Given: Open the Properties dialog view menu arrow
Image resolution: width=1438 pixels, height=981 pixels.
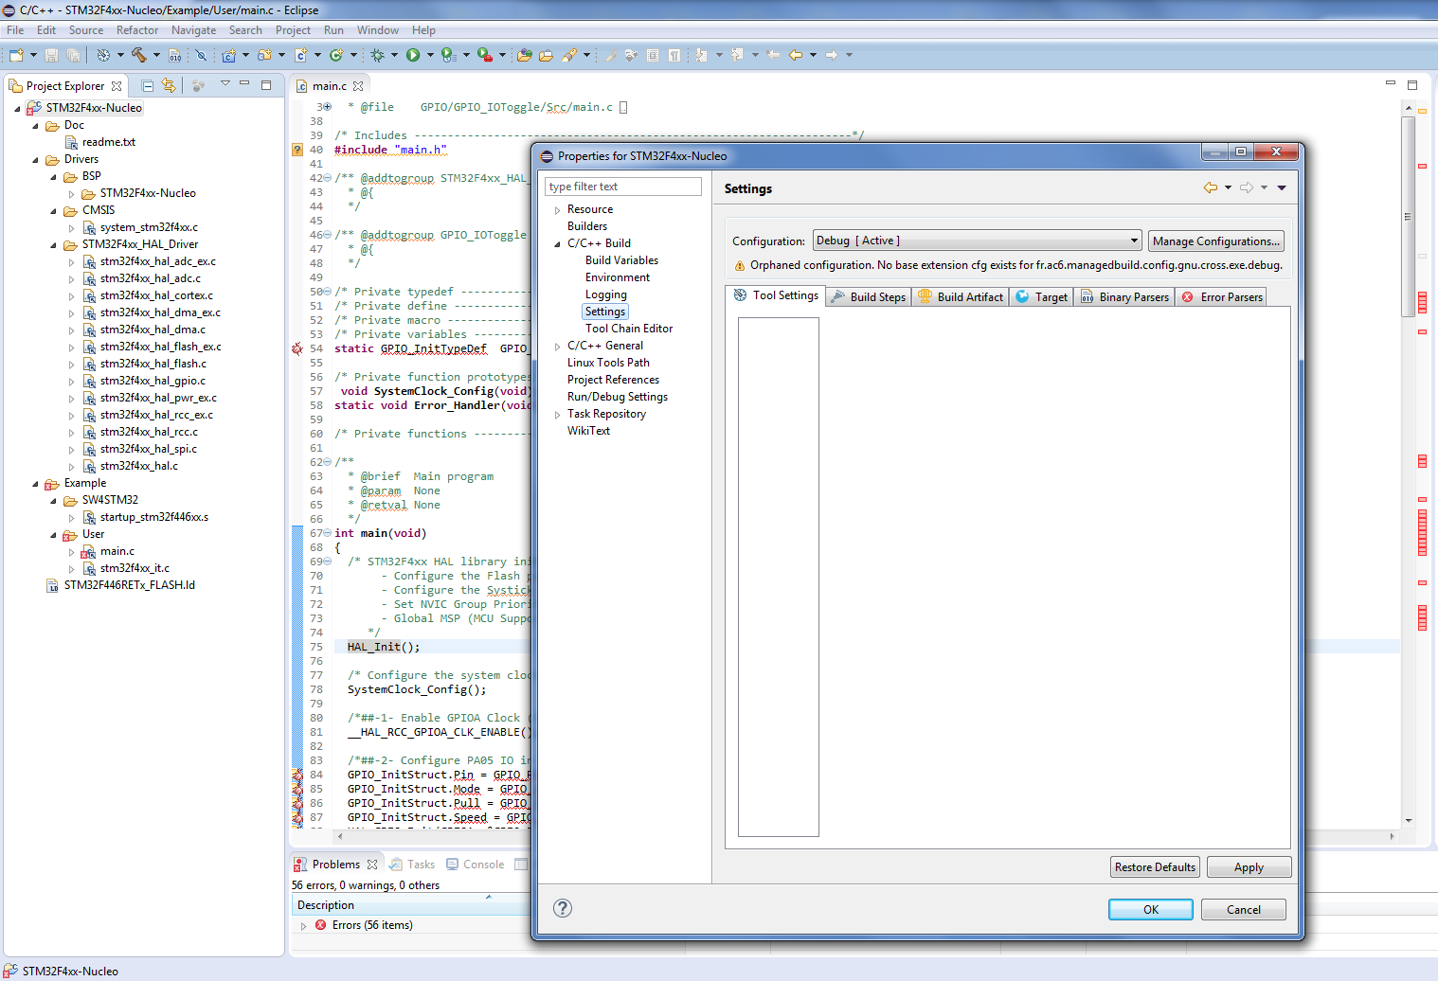Looking at the screenshot, I should [1282, 187].
